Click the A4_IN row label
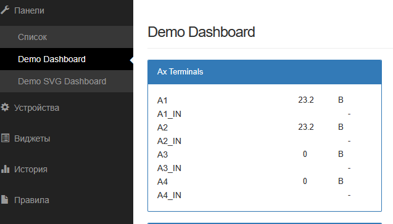393x224 pixels. click(x=169, y=195)
